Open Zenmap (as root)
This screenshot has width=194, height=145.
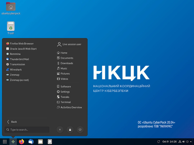pos(19,80)
